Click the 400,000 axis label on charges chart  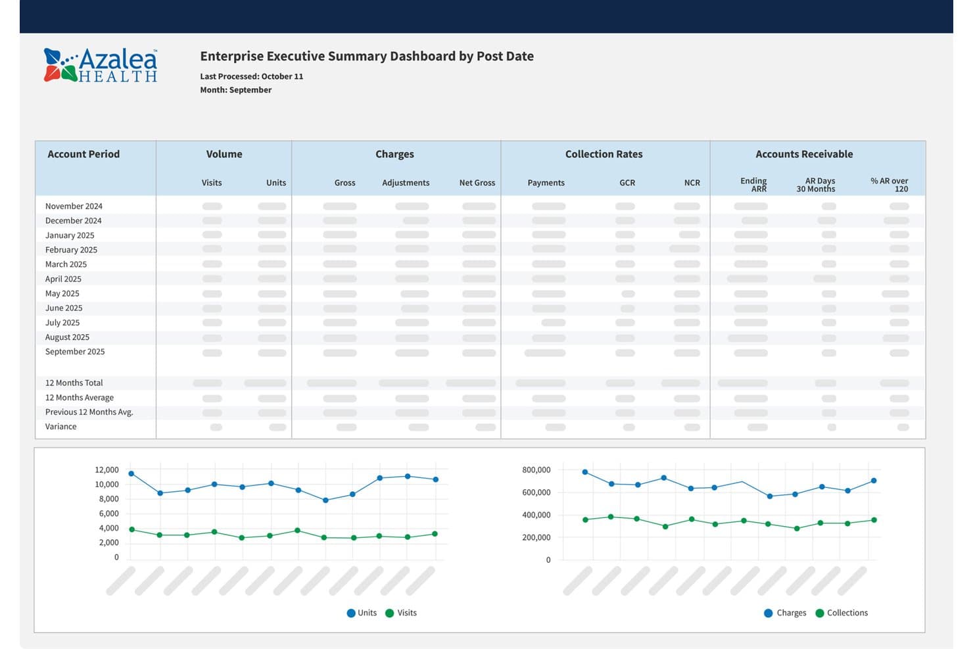pos(536,515)
